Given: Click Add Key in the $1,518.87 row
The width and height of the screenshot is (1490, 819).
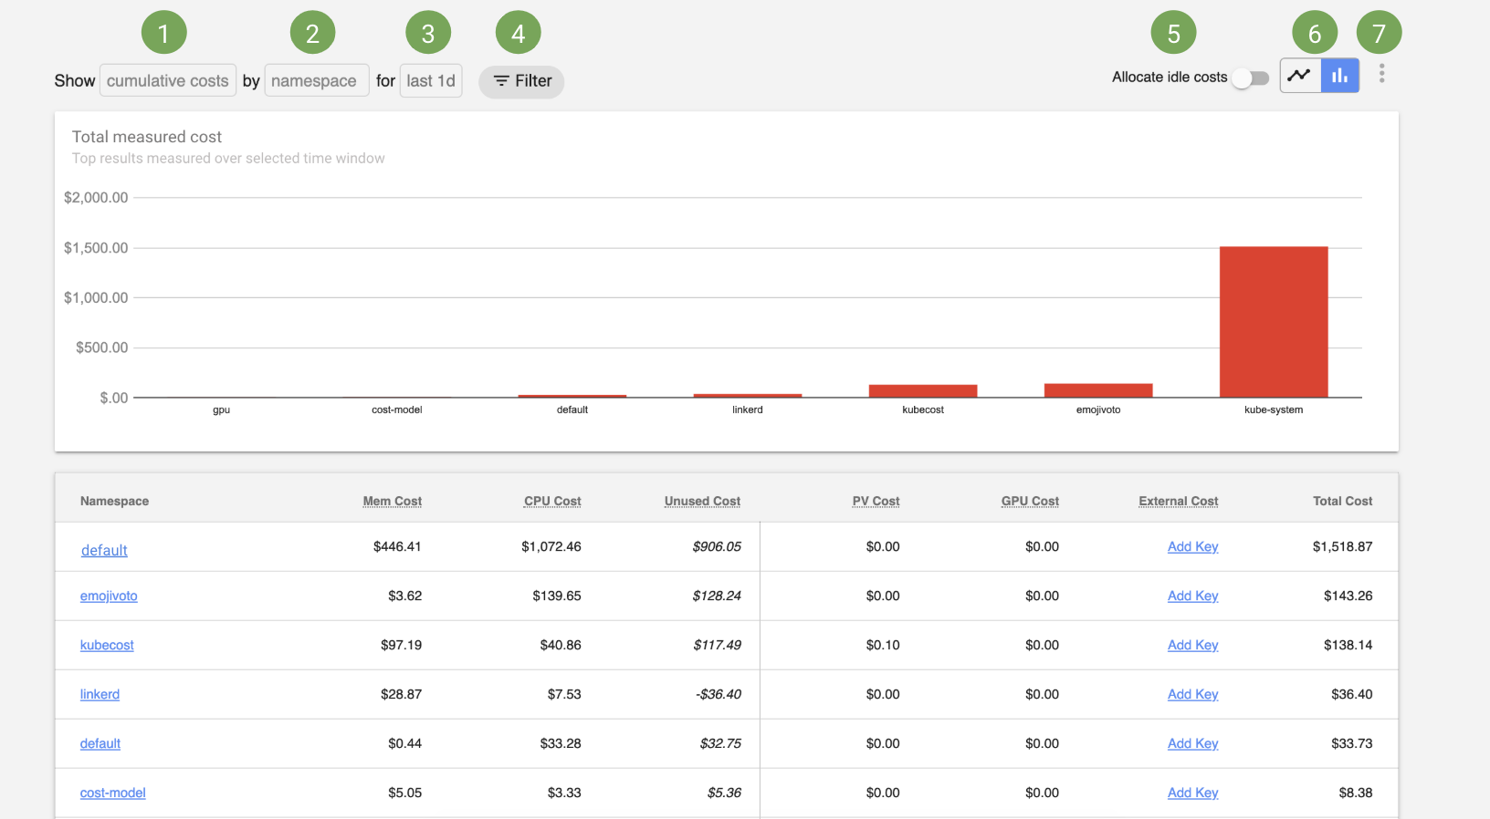Looking at the screenshot, I should click(x=1192, y=546).
